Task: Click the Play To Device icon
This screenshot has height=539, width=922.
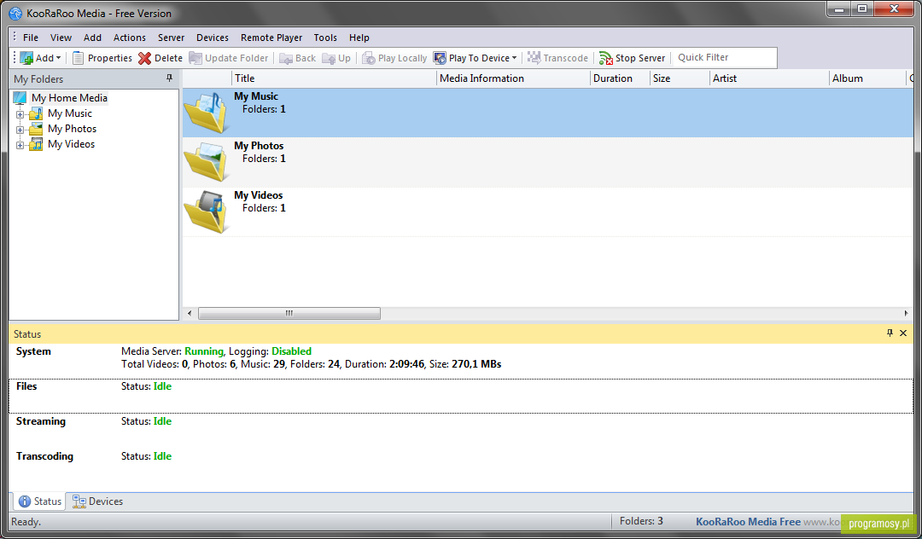Action: [x=440, y=58]
